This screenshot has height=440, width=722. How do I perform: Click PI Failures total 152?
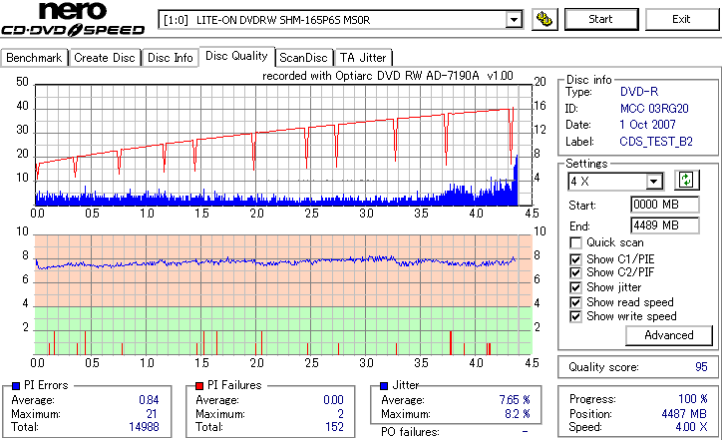point(334,427)
